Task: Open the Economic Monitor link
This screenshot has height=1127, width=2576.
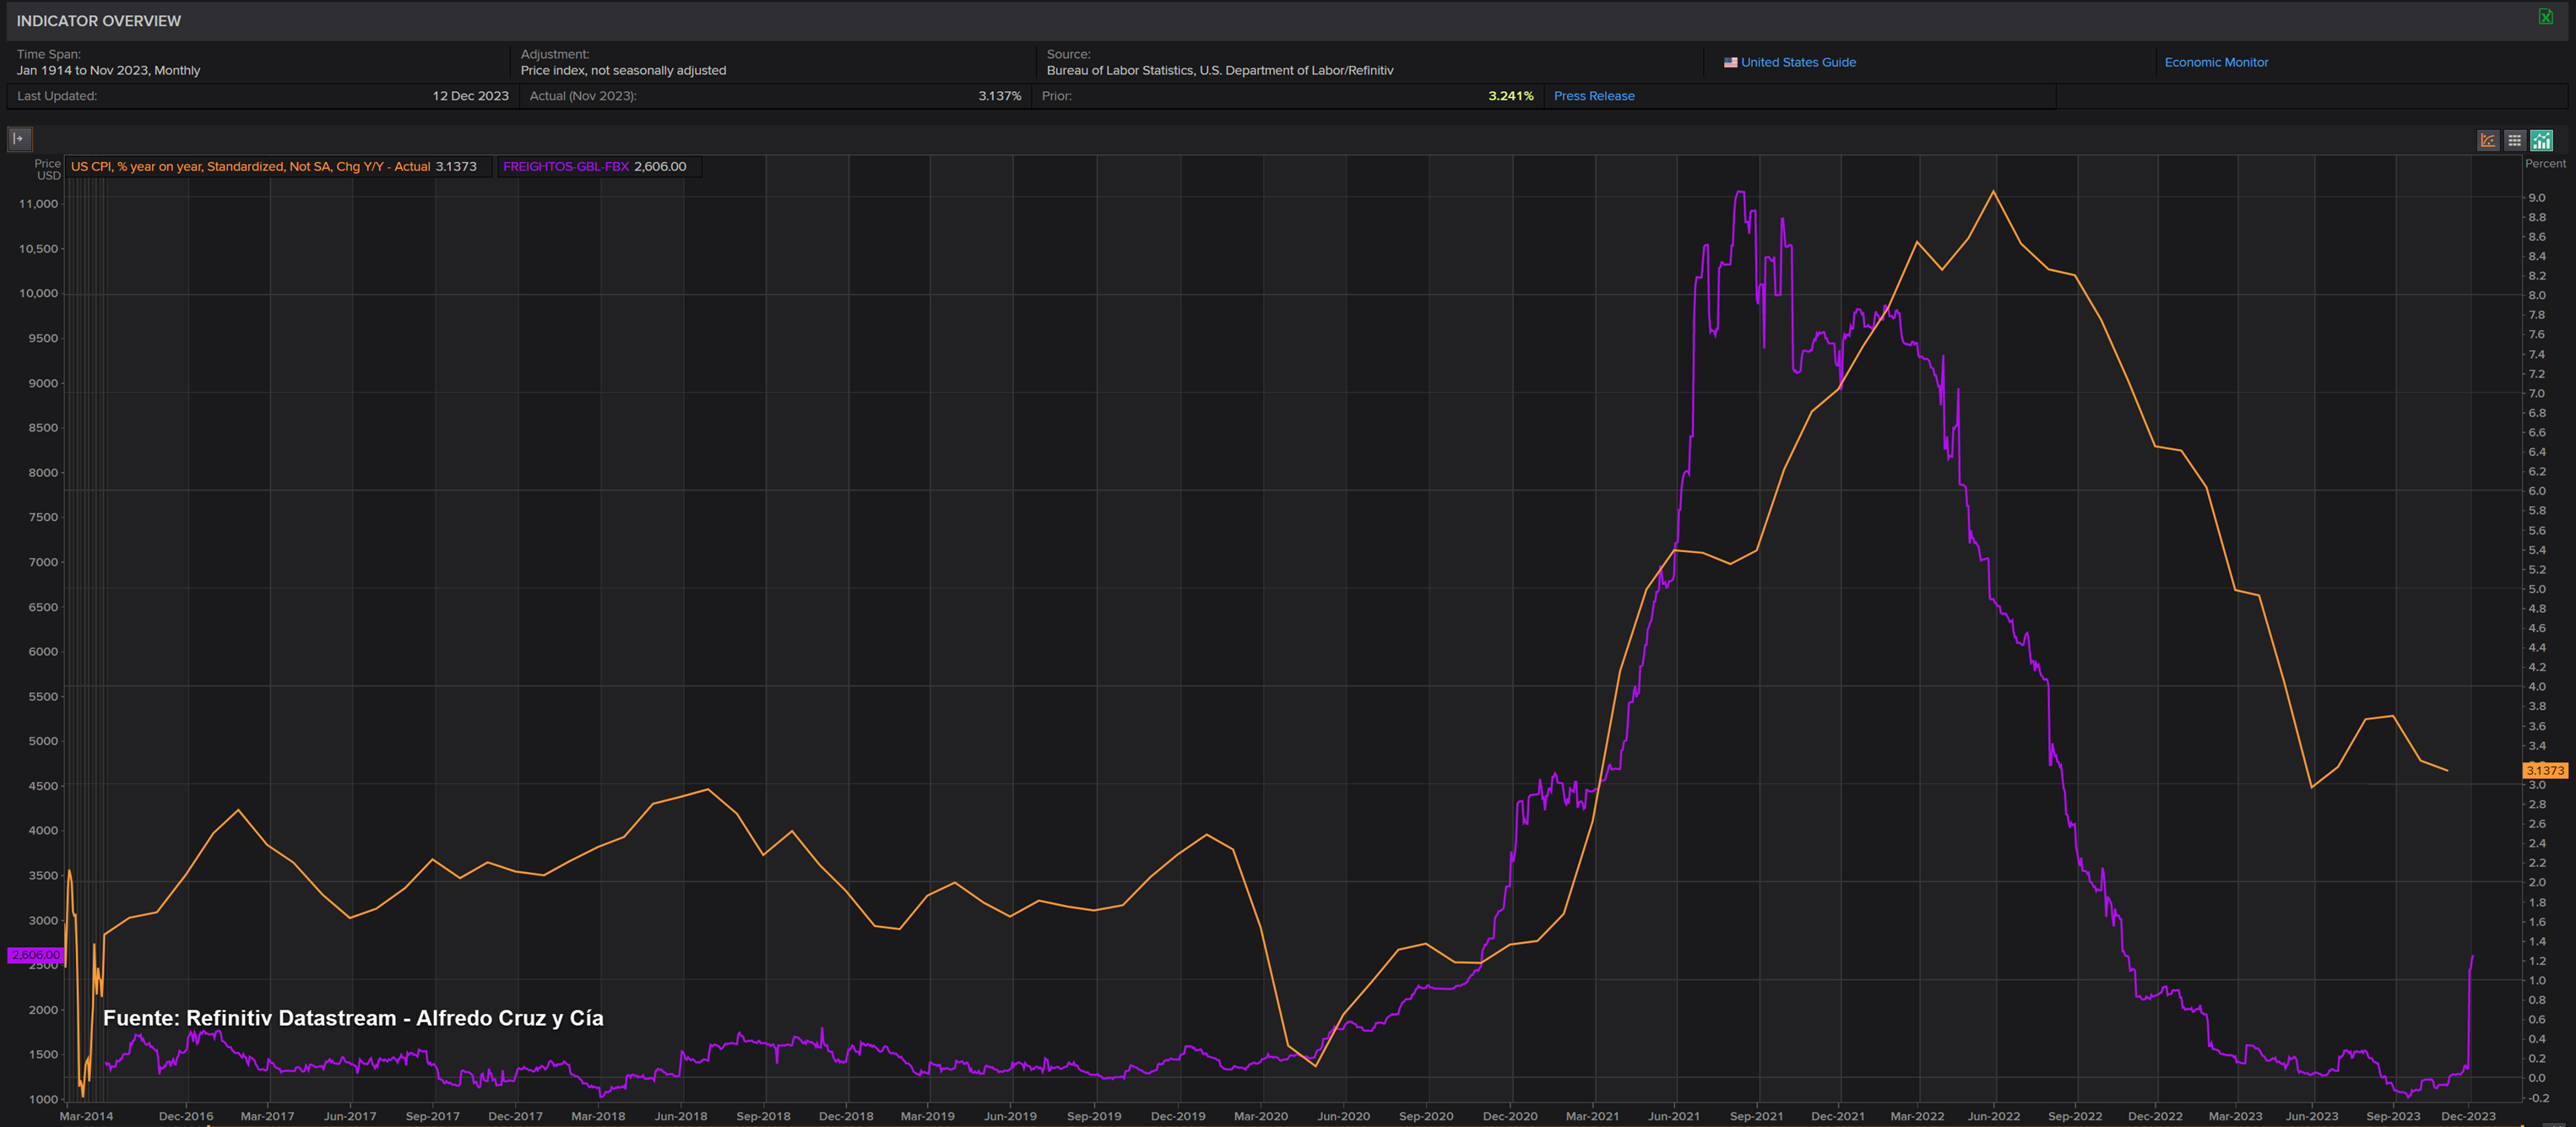Action: pos(2216,62)
